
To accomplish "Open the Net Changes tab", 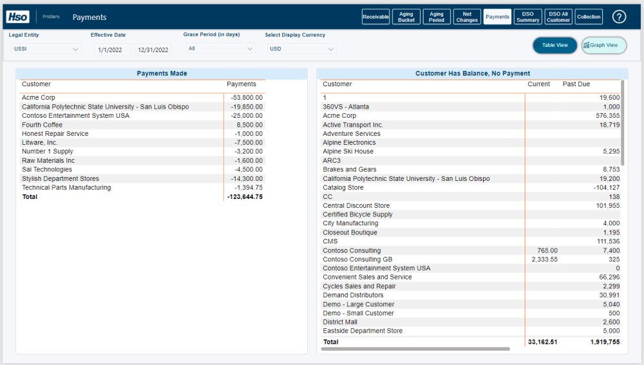I will coord(467,17).
